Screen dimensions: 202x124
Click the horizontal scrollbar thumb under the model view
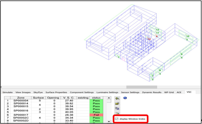point(141,87)
